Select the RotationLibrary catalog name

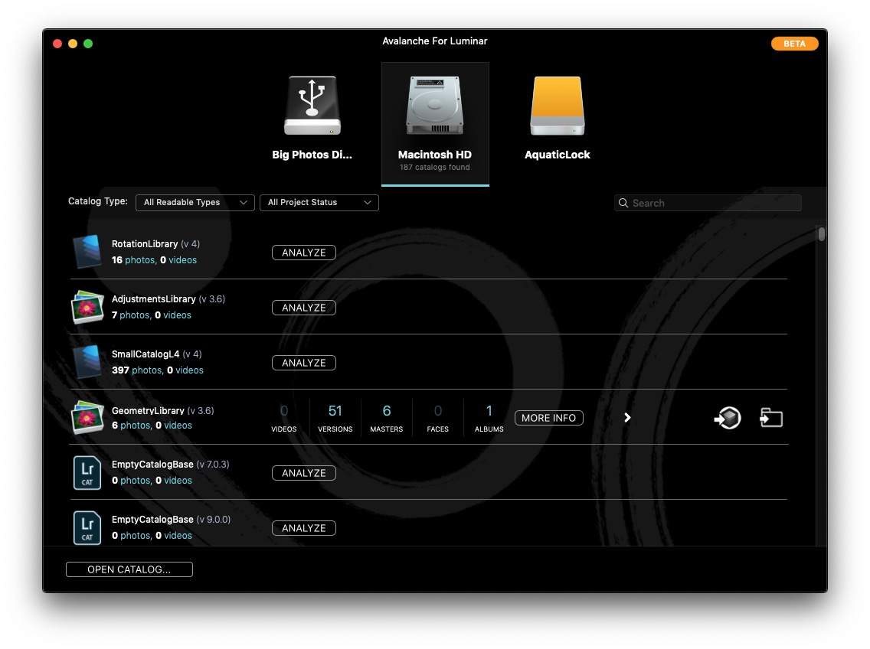pos(145,243)
